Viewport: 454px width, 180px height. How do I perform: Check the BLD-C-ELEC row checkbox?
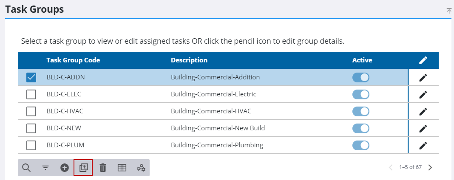click(x=31, y=94)
